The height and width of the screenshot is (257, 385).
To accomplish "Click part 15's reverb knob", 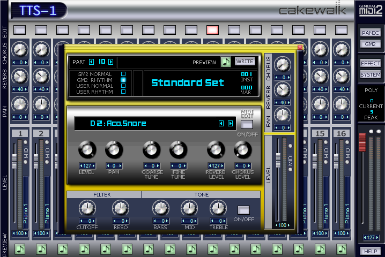I will [320, 77].
